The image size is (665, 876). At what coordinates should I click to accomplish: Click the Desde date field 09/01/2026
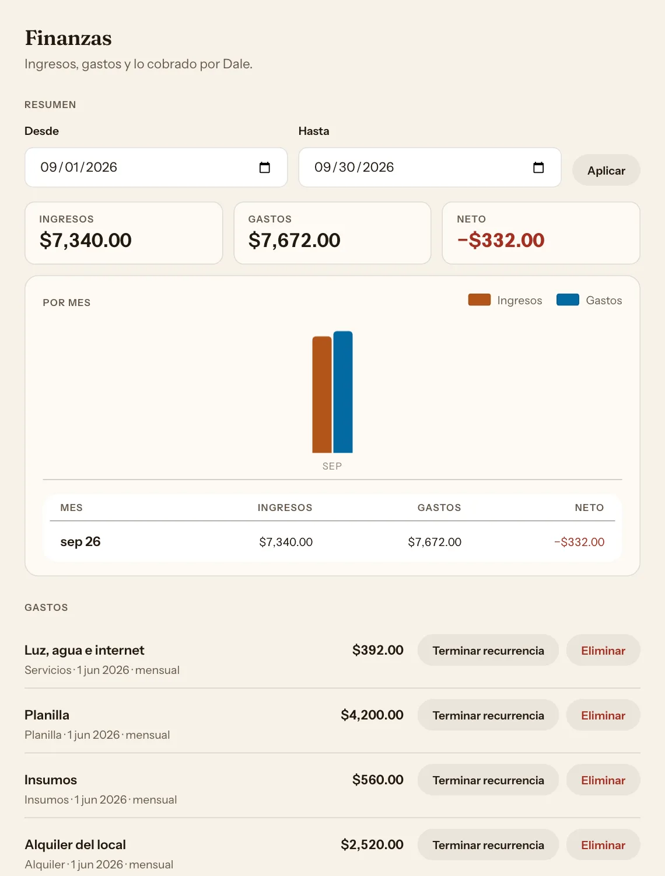(156, 168)
